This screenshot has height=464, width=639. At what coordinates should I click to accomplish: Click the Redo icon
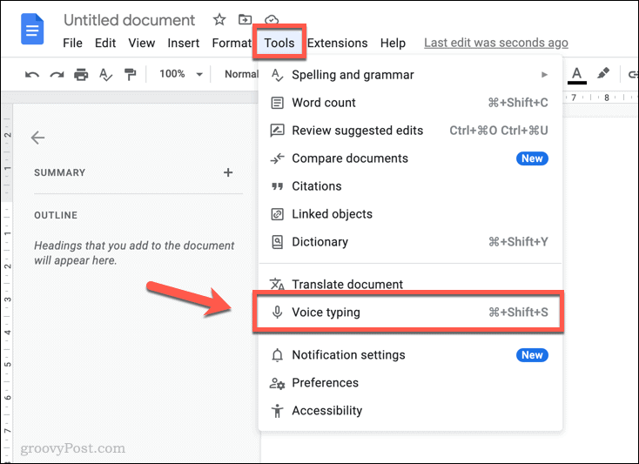click(57, 75)
